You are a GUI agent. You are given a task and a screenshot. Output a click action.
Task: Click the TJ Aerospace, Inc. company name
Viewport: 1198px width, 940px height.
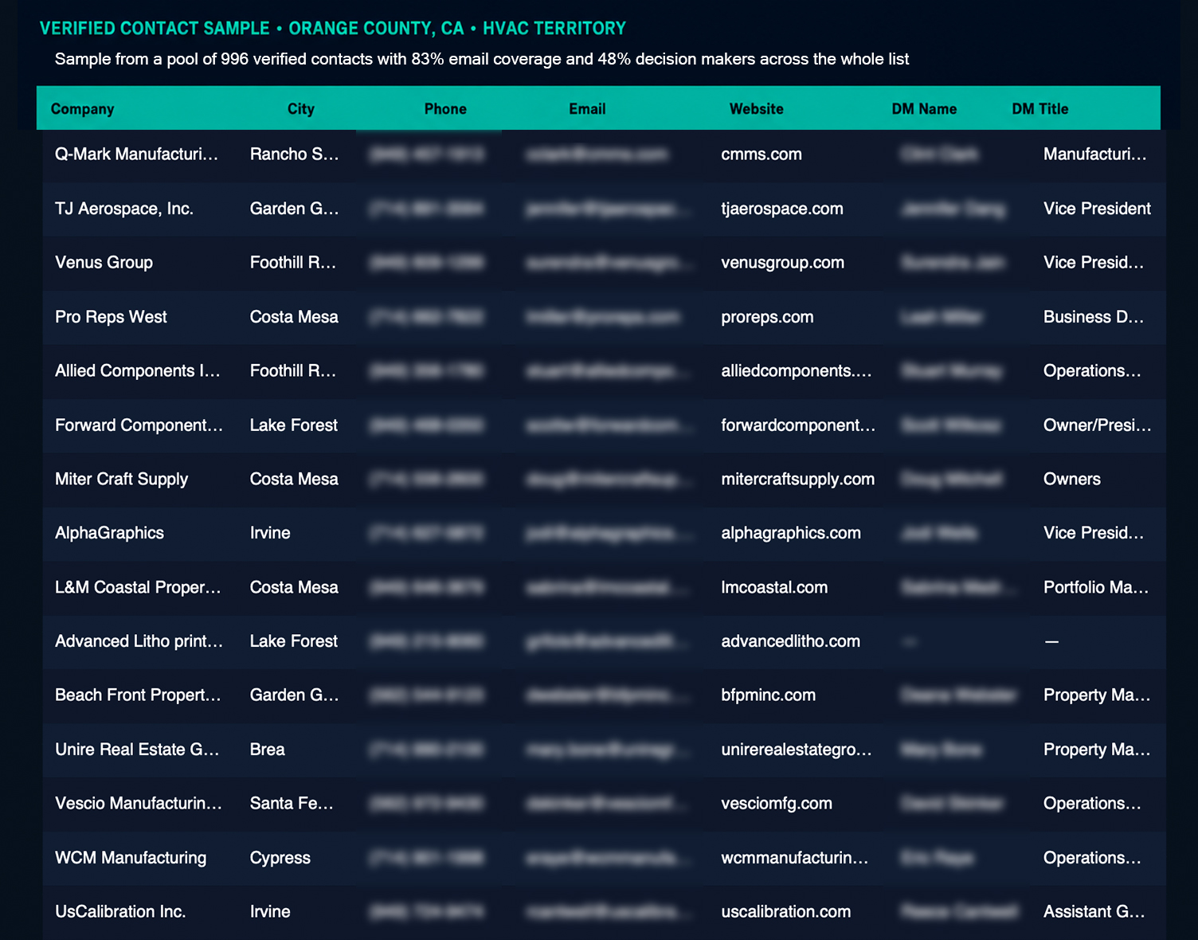click(124, 209)
